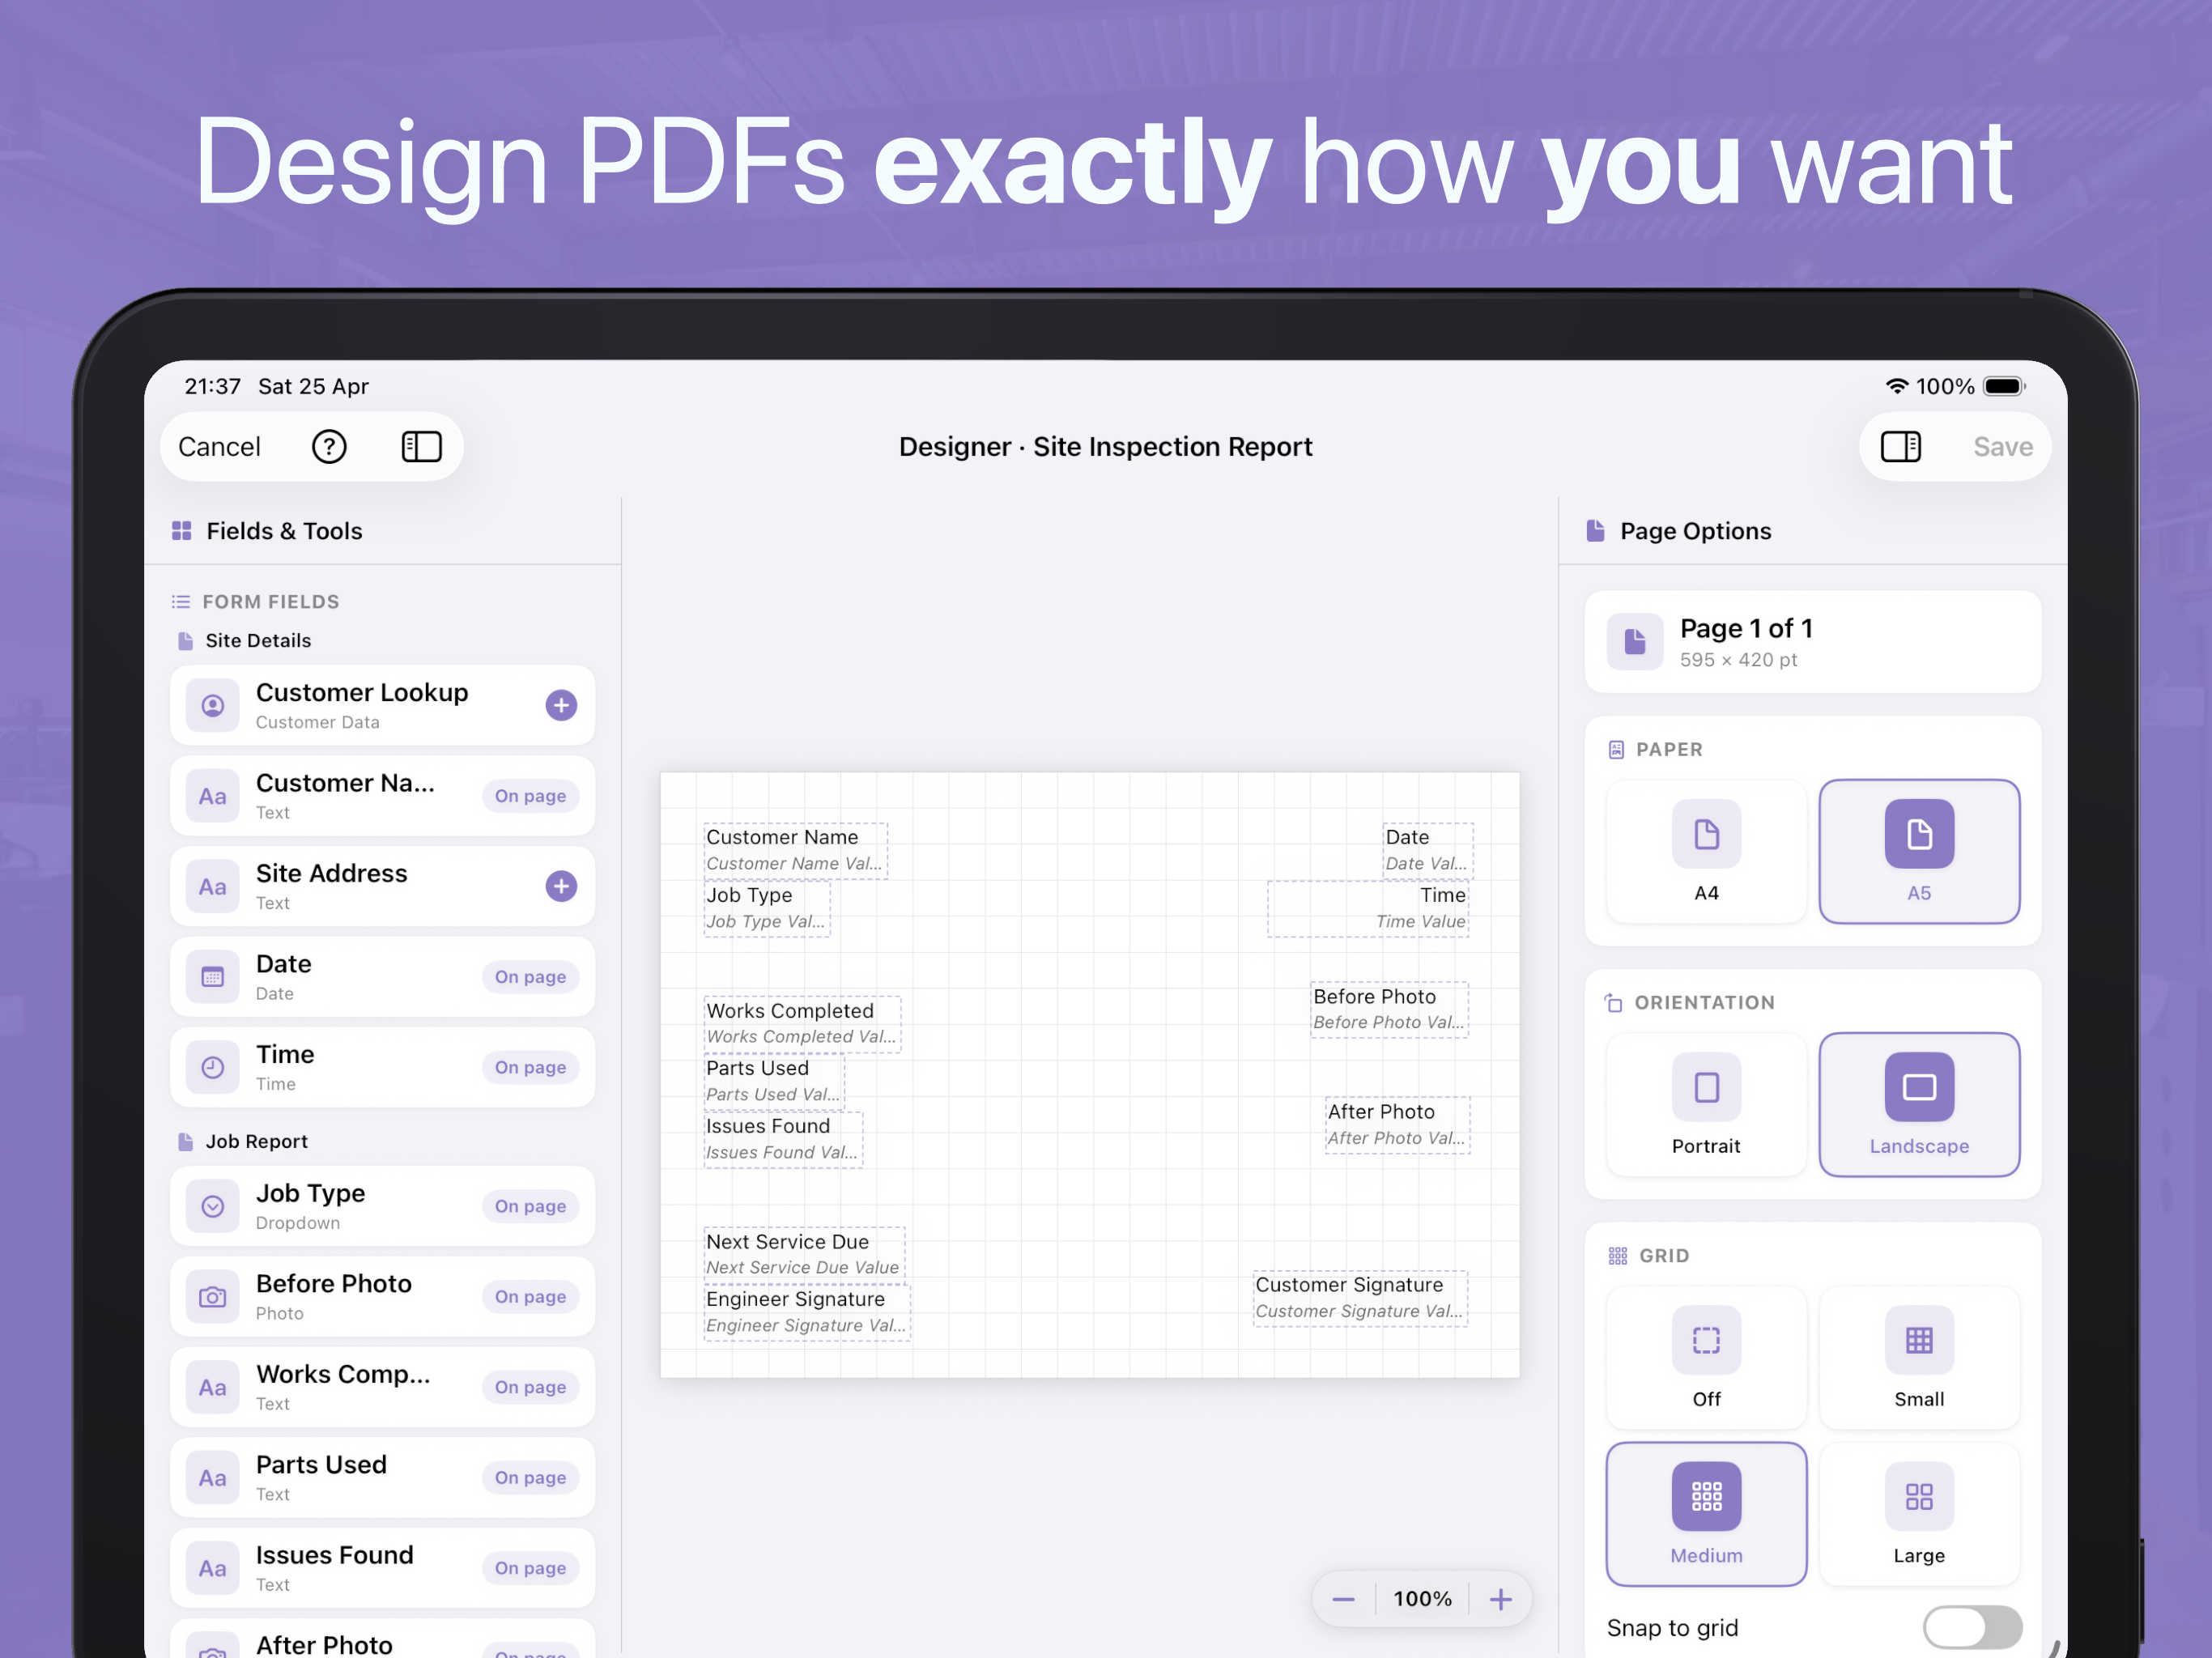Image resolution: width=2212 pixels, height=1658 pixels.
Task: Click On page badge for Job Type
Action: [530, 1206]
